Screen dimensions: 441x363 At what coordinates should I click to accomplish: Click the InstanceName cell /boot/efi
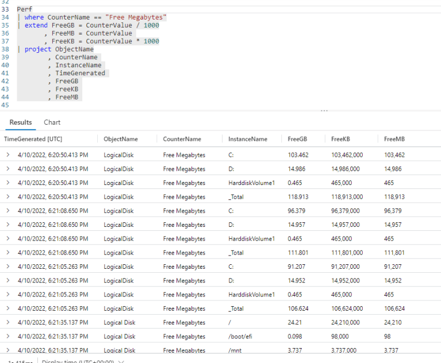[240, 337]
